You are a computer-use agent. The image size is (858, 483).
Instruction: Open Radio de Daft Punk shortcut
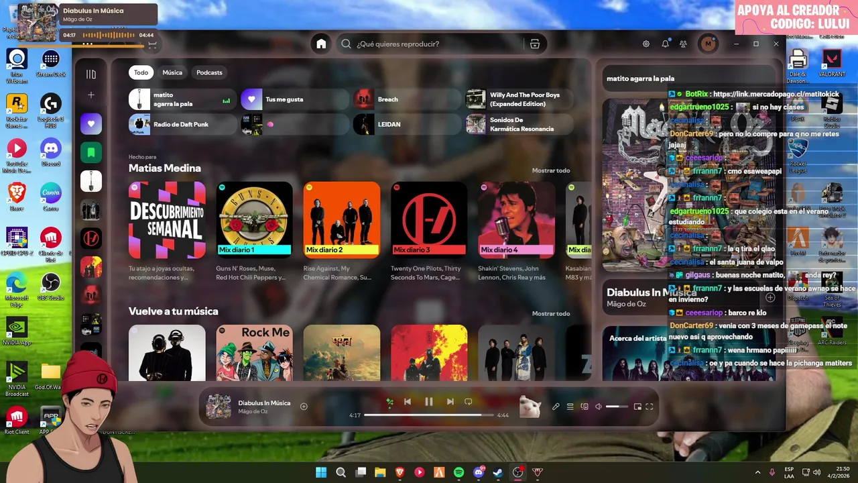182,124
